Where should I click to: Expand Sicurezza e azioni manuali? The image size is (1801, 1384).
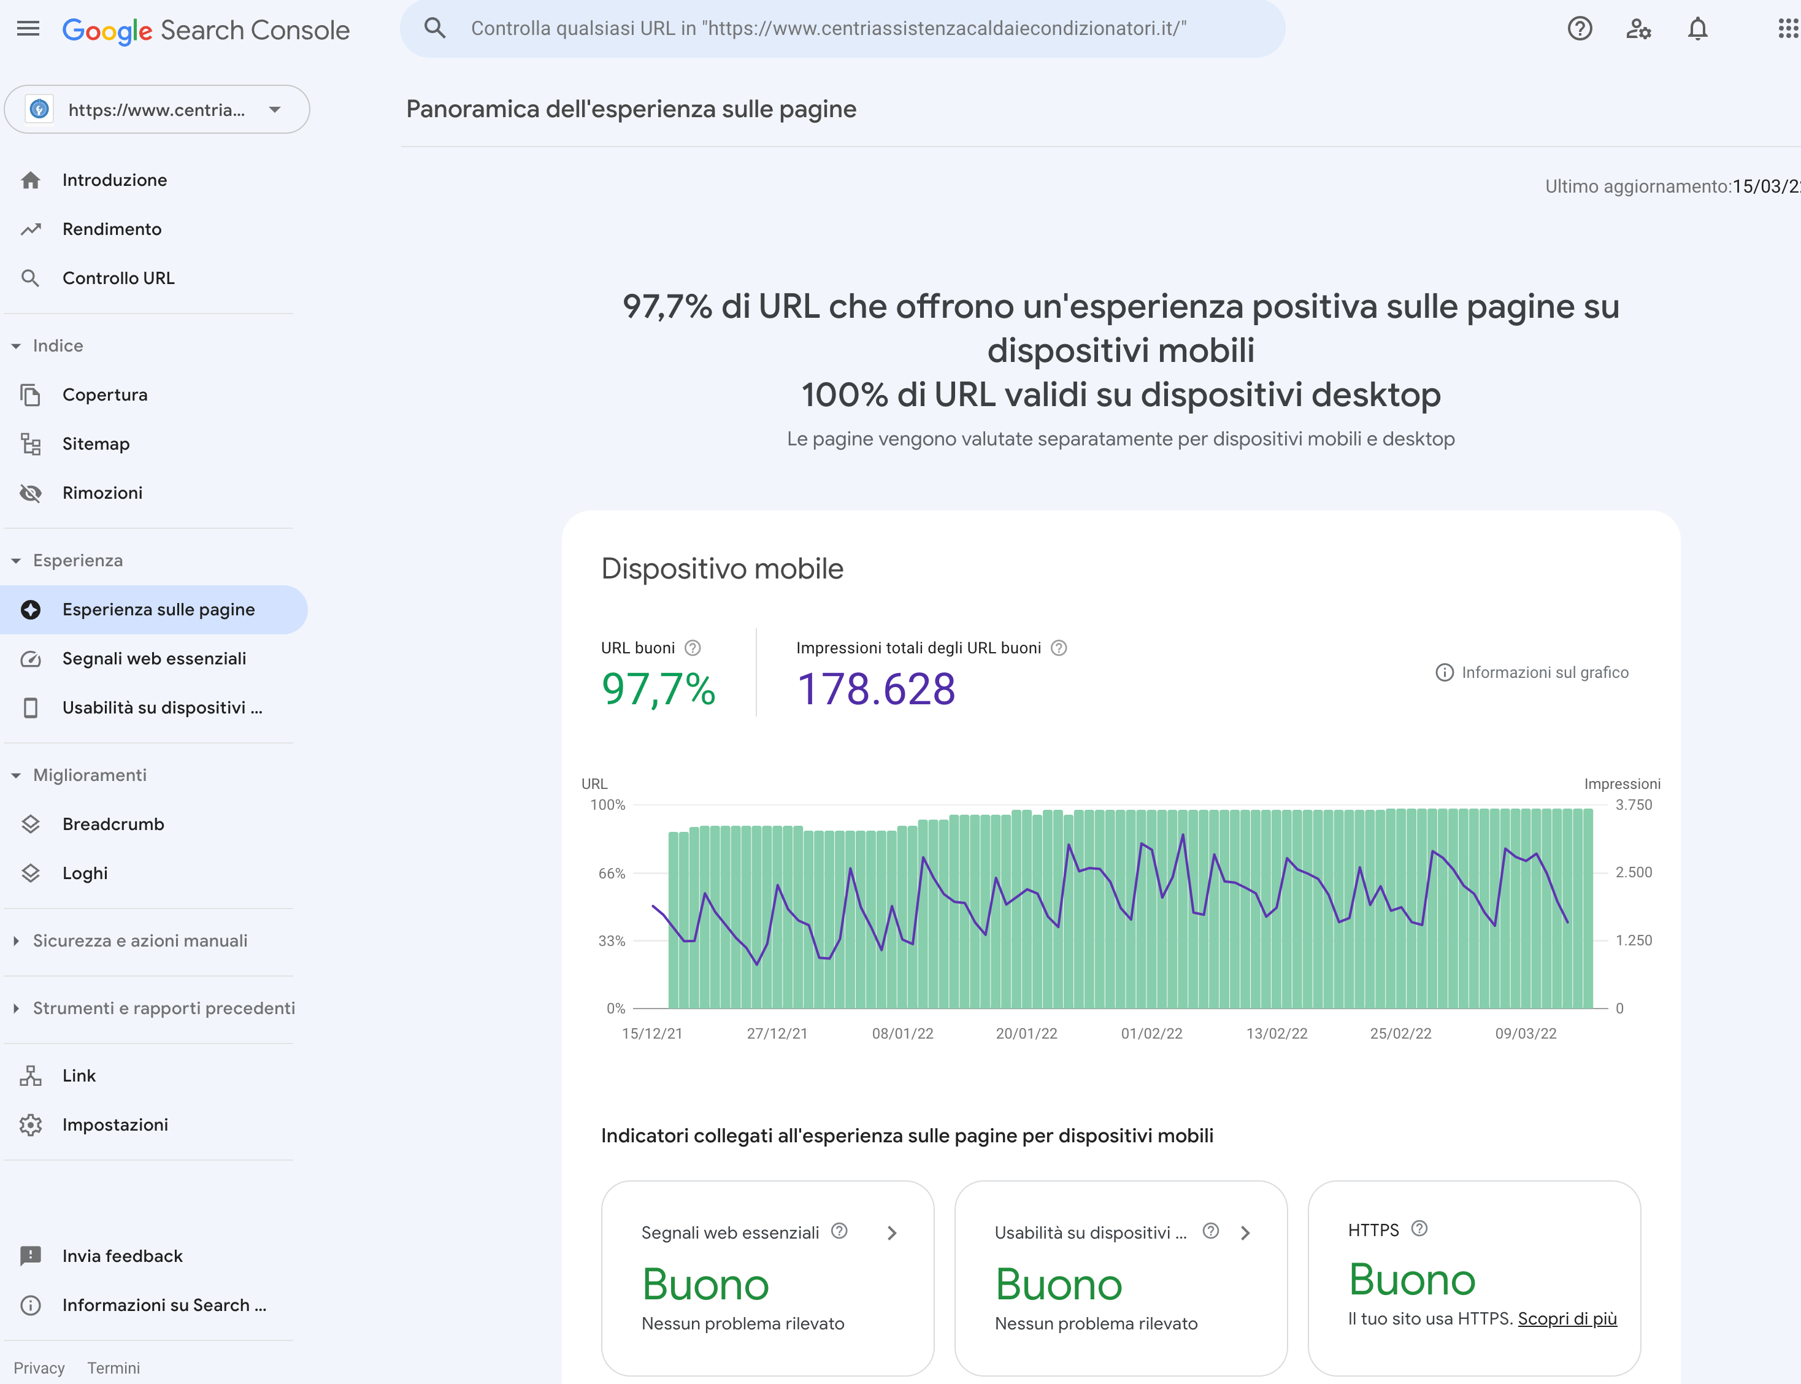(x=16, y=941)
